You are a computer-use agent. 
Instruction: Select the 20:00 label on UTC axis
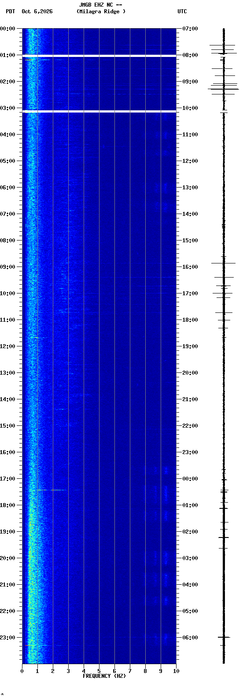point(190,373)
